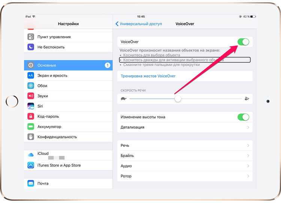Click the speech rate slider thumb

click(178, 99)
